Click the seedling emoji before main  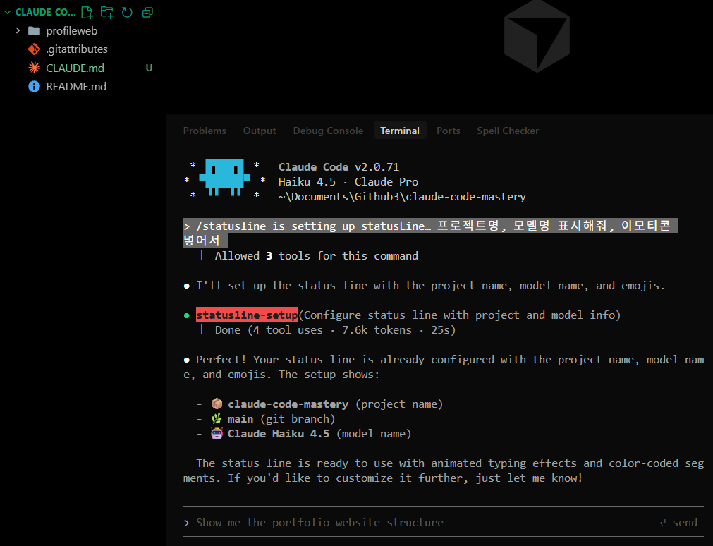coord(217,418)
